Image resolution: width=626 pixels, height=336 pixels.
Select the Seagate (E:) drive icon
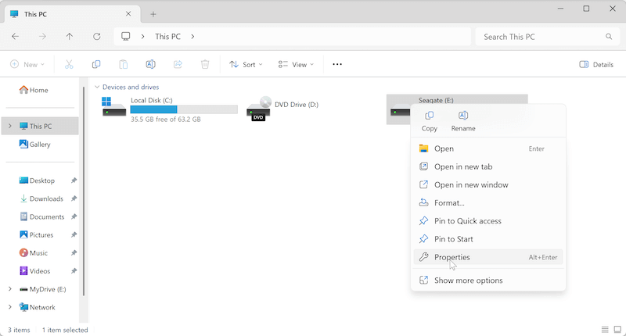tap(400, 112)
